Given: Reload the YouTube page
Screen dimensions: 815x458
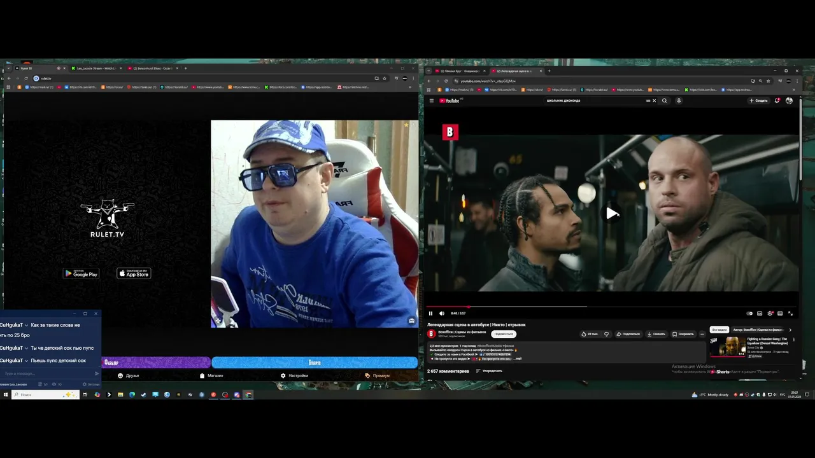Looking at the screenshot, I should point(446,81).
